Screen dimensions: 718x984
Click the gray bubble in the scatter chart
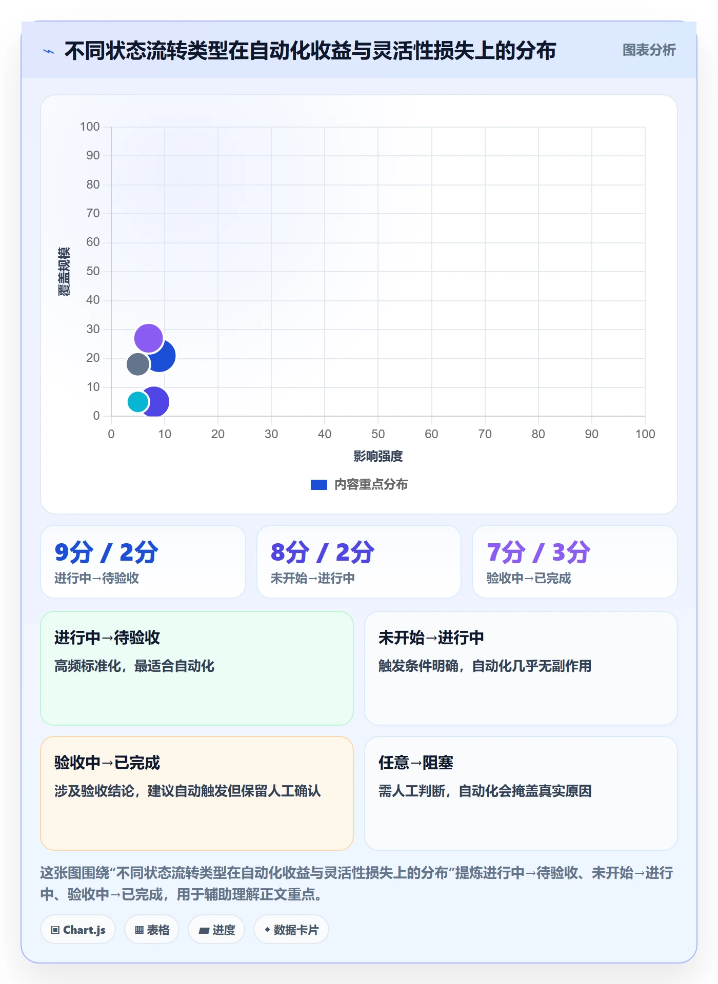coord(137,364)
